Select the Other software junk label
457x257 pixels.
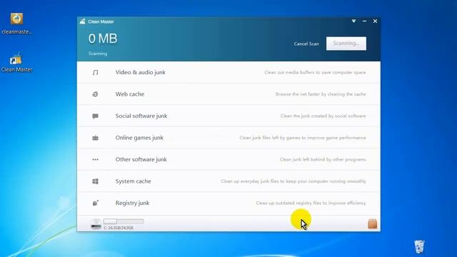(141, 159)
